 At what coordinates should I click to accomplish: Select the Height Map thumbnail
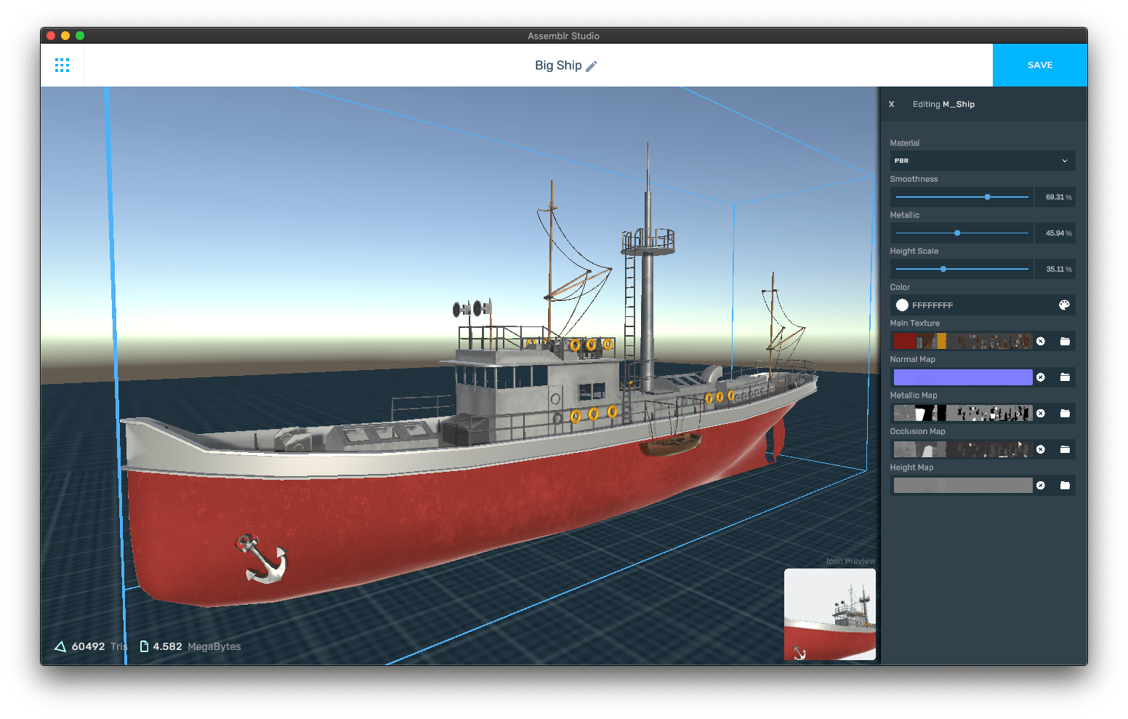[962, 486]
